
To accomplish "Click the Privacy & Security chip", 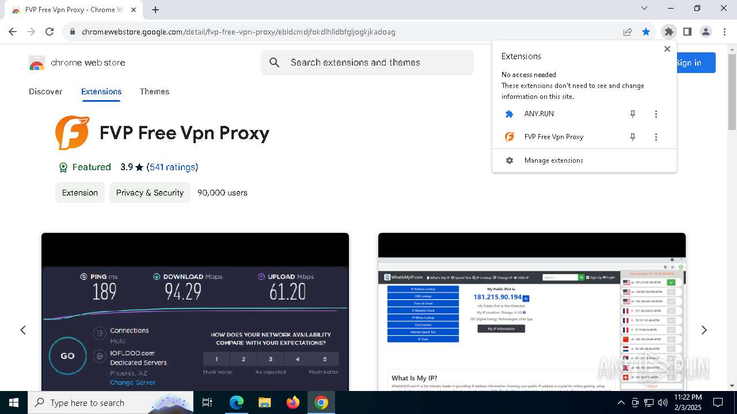I will click(x=150, y=193).
